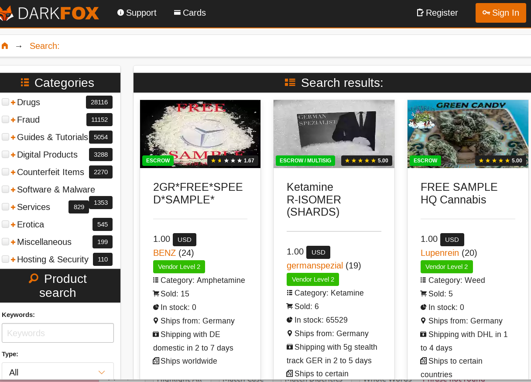Click the key icon inside the Sign In button
This screenshot has width=531, height=382.
[x=486, y=13]
